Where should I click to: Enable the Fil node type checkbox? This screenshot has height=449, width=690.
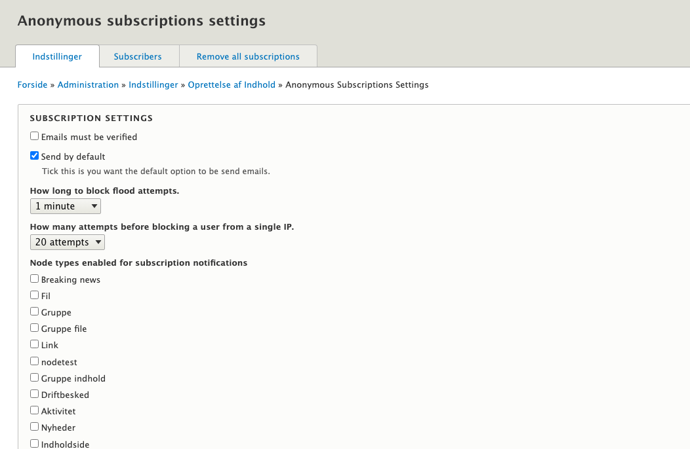point(35,295)
